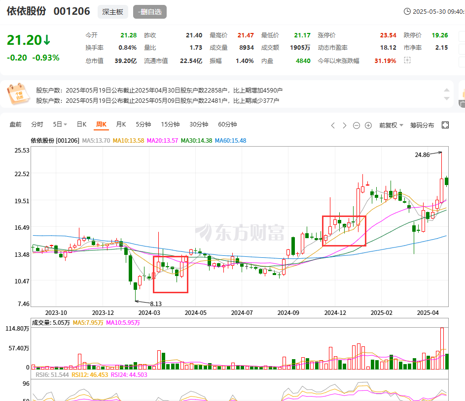This screenshot has height=401, width=465.
Task: Open the 5日 dropdown
Action: 60,124
